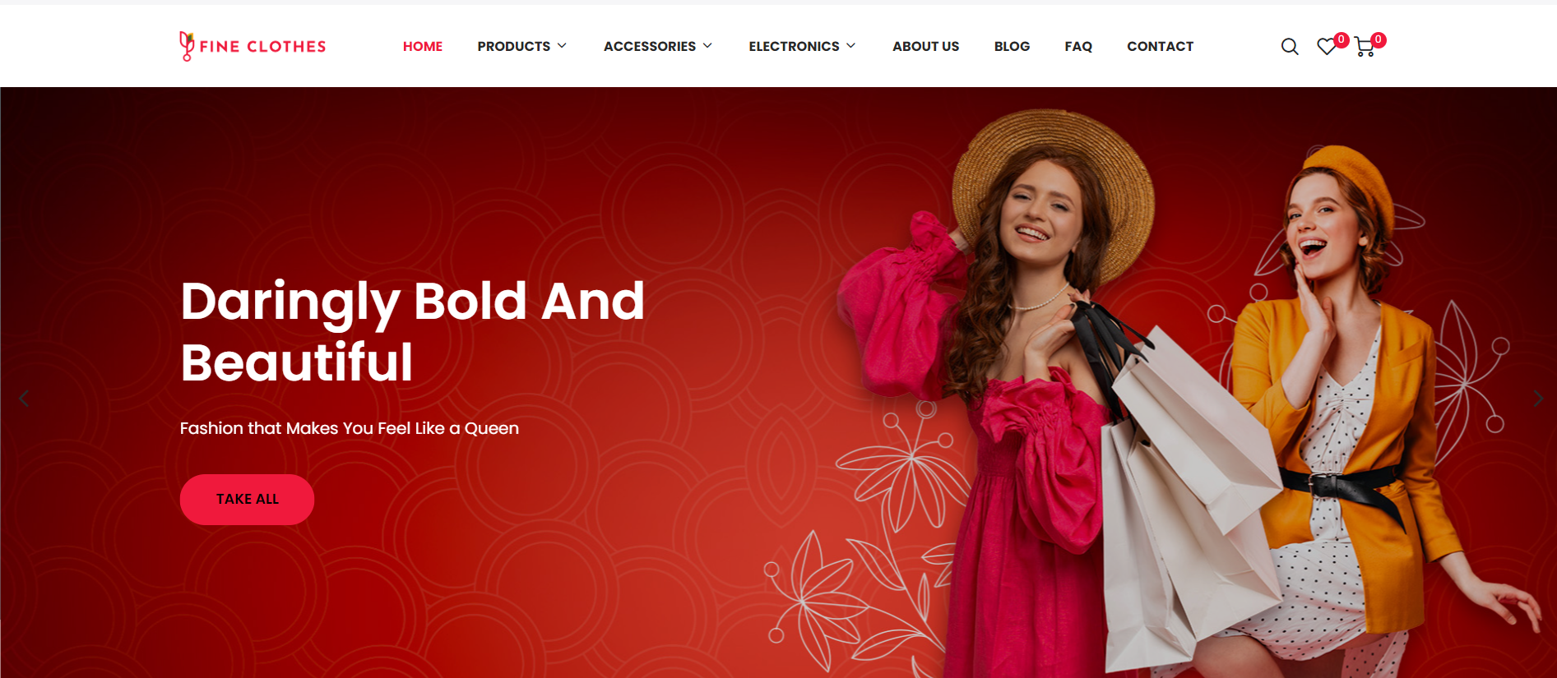
Task: Open the About Us menu item
Action: [925, 47]
